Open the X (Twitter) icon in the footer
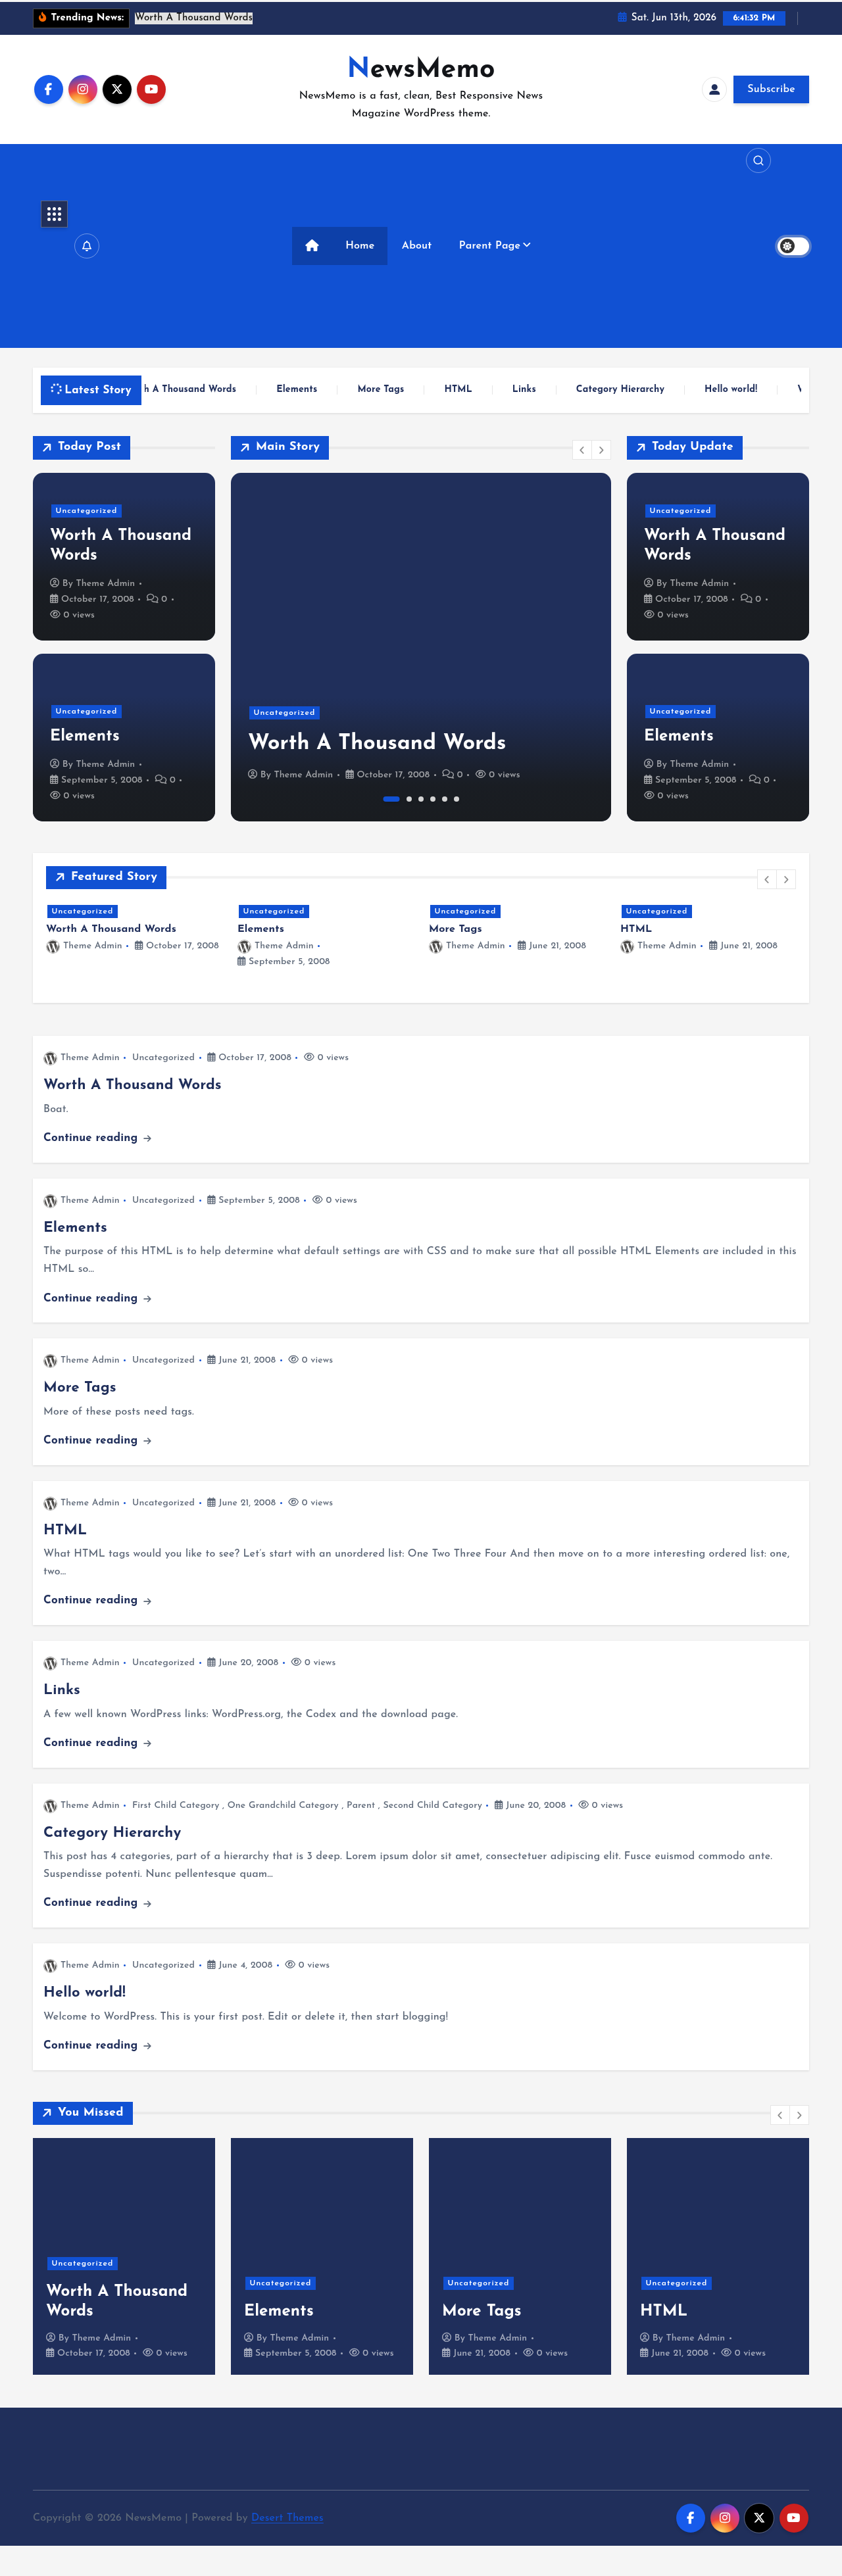The image size is (842, 2576). tap(759, 2517)
